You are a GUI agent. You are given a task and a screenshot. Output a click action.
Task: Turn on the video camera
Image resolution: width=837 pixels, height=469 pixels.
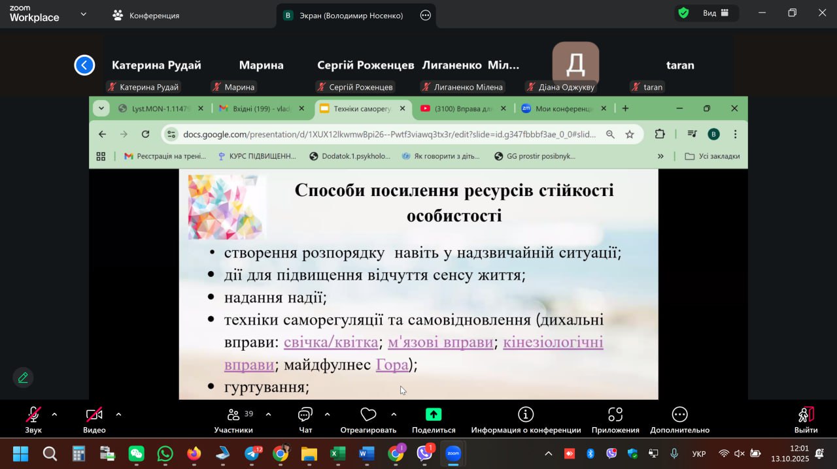pos(94,415)
